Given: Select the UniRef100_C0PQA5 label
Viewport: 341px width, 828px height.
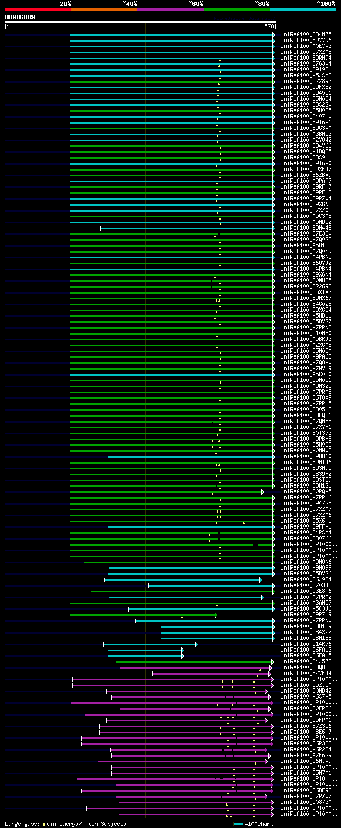Looking at the screenshot, I should pyautogui.click(x=306, y=491).
